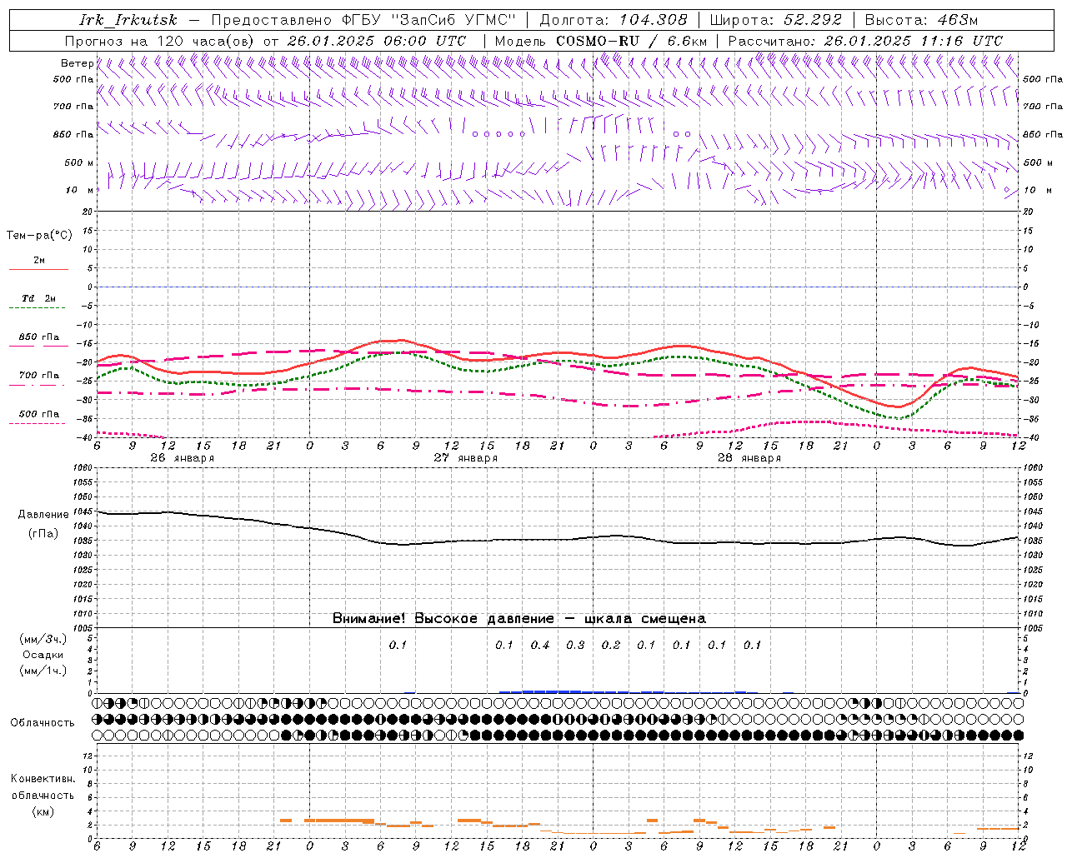Click the Irk_Irkutsk station title
The image size is (1067, 853).
[128, 20]
